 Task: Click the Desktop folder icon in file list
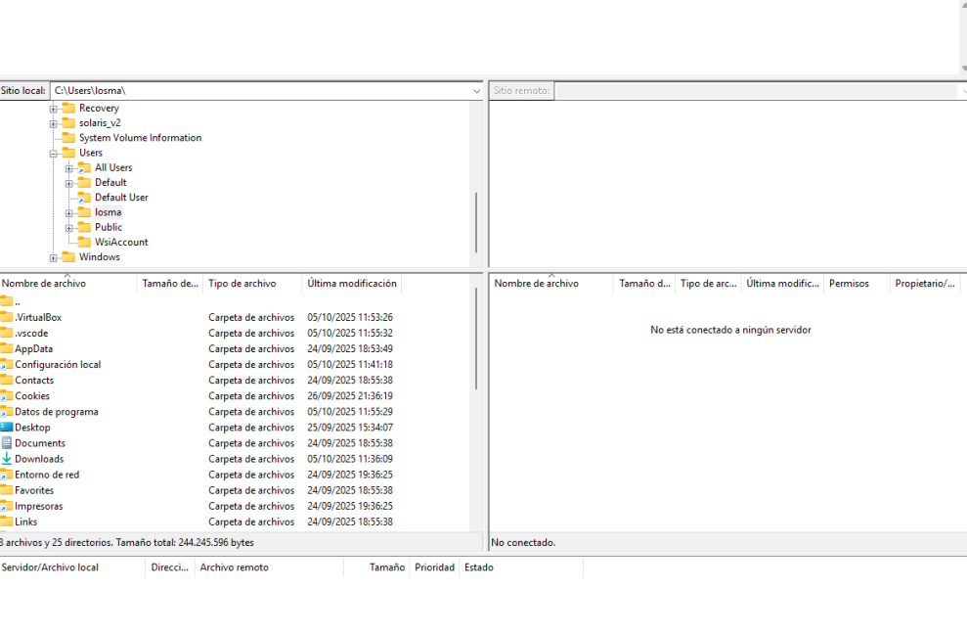click(x=7, y=428)
